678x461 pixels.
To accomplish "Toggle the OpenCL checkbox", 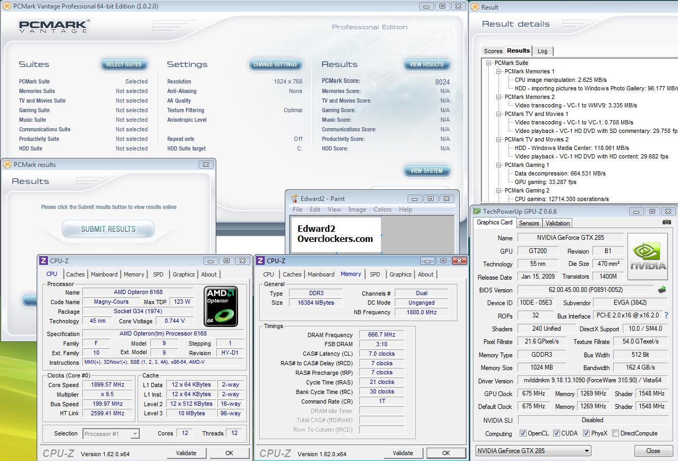I will pos(523,433).
